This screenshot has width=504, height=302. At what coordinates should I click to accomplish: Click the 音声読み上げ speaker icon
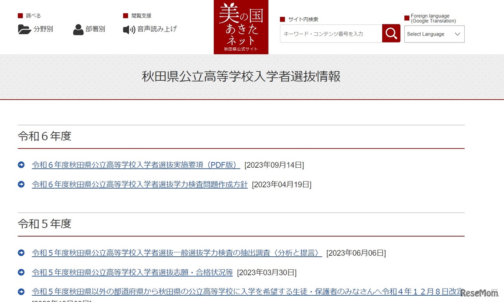point(128,29)
